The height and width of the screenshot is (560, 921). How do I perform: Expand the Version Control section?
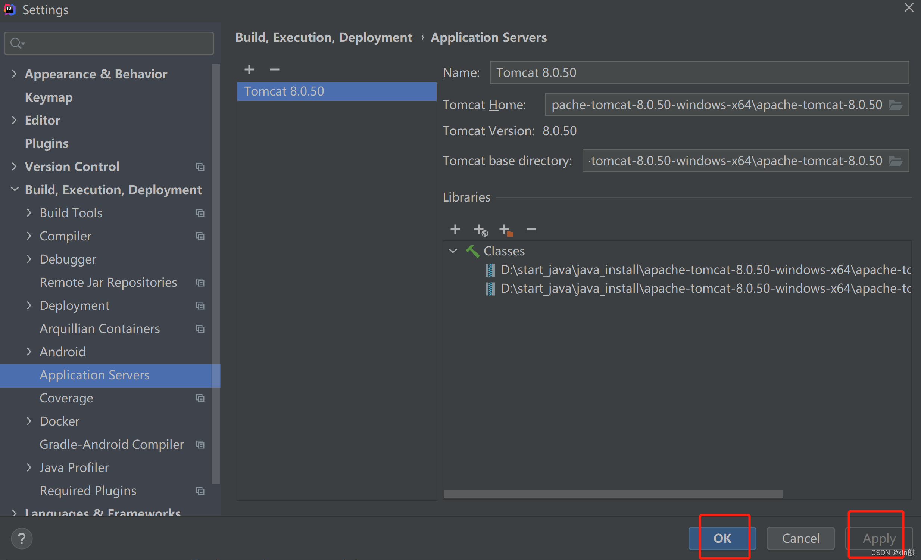click(x=14, y=167)
